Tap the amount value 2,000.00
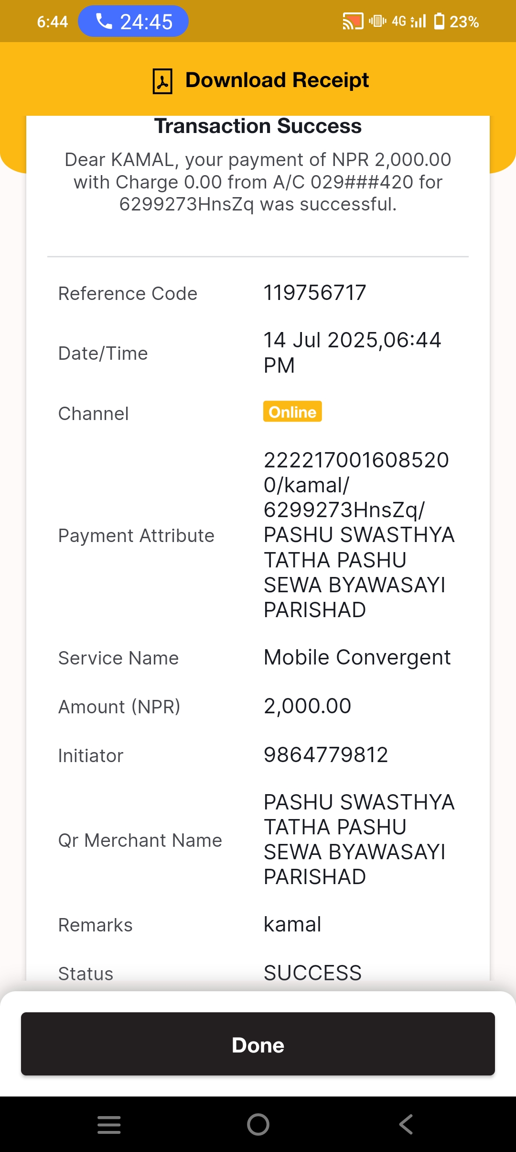 pyautogui.click(x=308, y=706)
